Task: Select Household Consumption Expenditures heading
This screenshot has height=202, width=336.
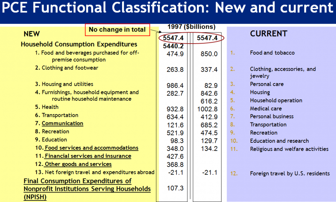Action: 78,44
